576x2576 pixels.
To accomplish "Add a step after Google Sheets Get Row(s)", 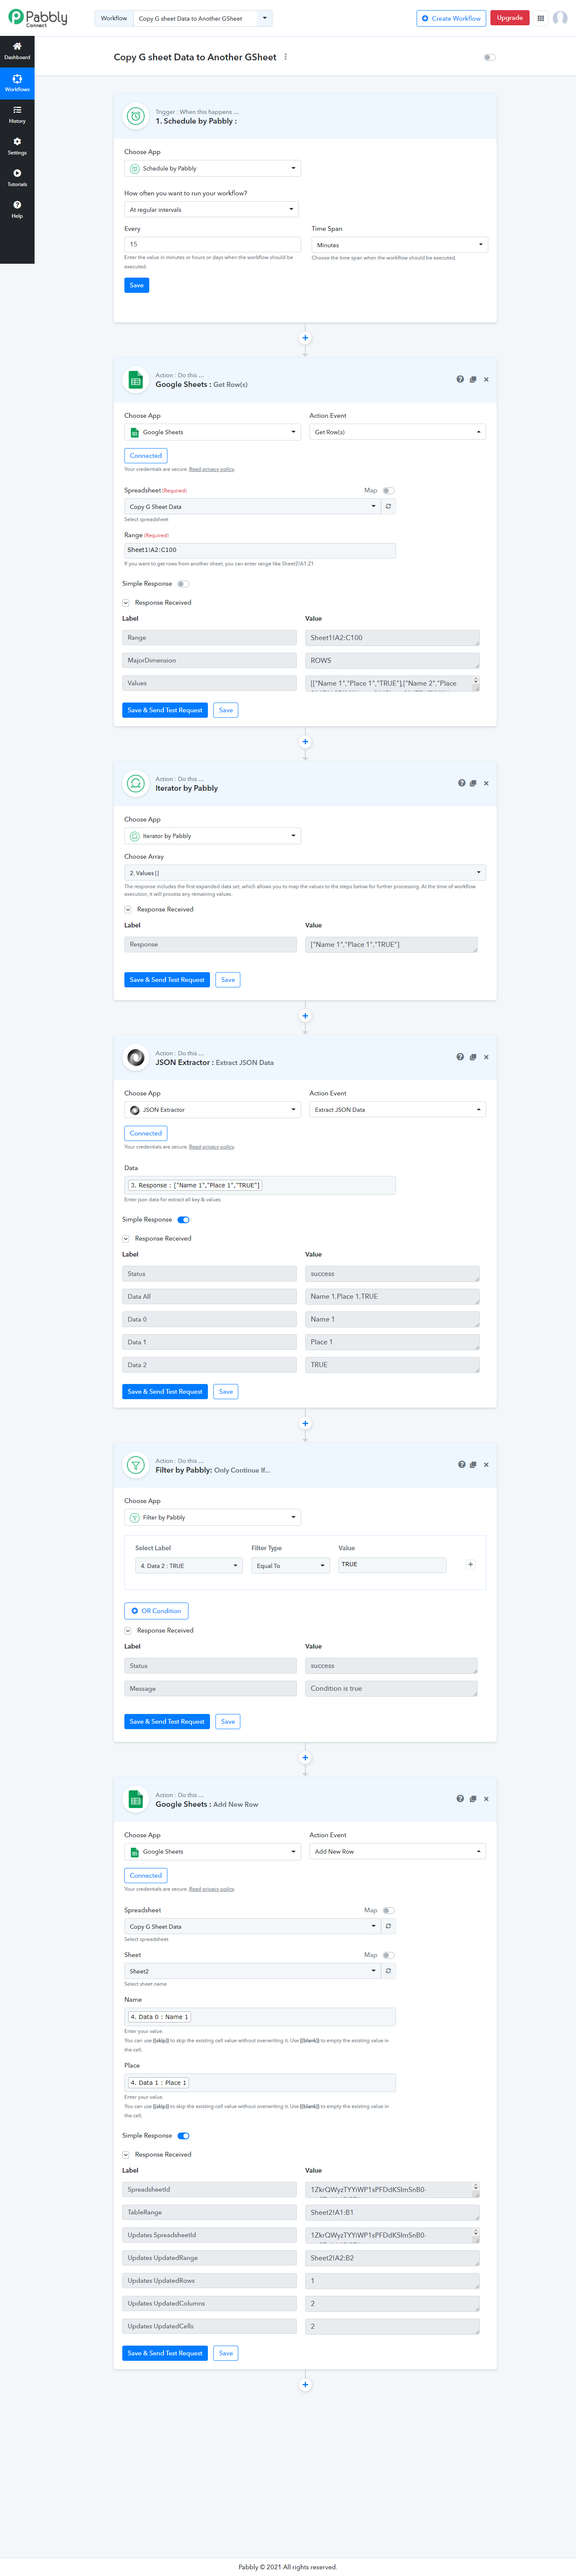I will tap(305, 742).
